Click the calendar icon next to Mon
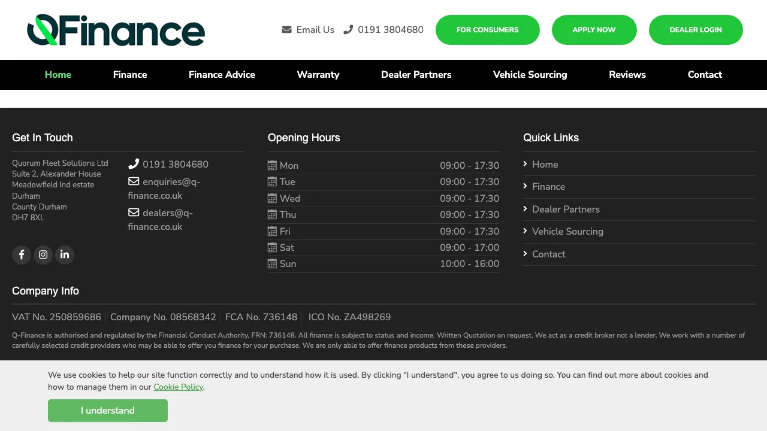Viewport: 767px width, 431px height. (x=272, y=165)
